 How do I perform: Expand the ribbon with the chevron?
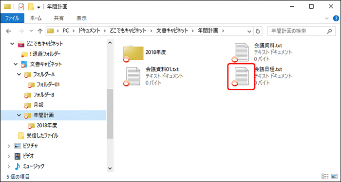point(327,18)
